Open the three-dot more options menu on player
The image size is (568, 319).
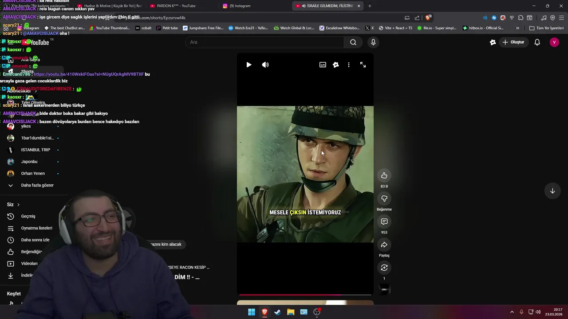click(349, 65)
